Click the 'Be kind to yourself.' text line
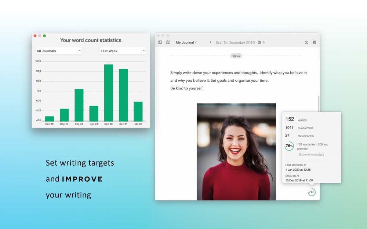 pos(187,88)
